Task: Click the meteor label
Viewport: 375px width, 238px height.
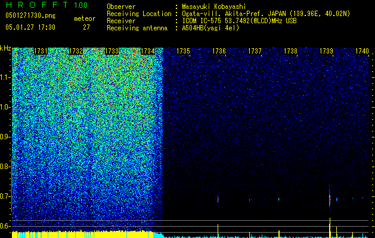Action: [x=85, y=18]
